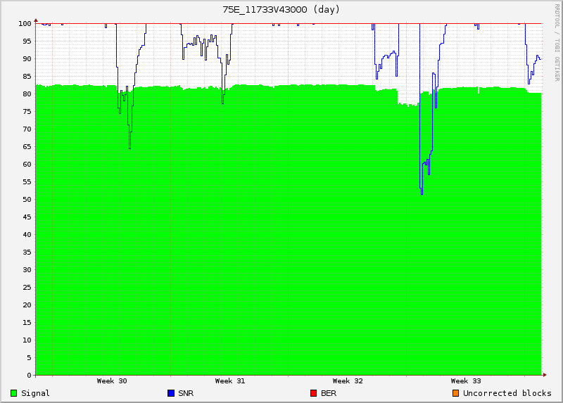Click the y-axis value 20
The image size is (563, 403).
click(x=27, y=305)
